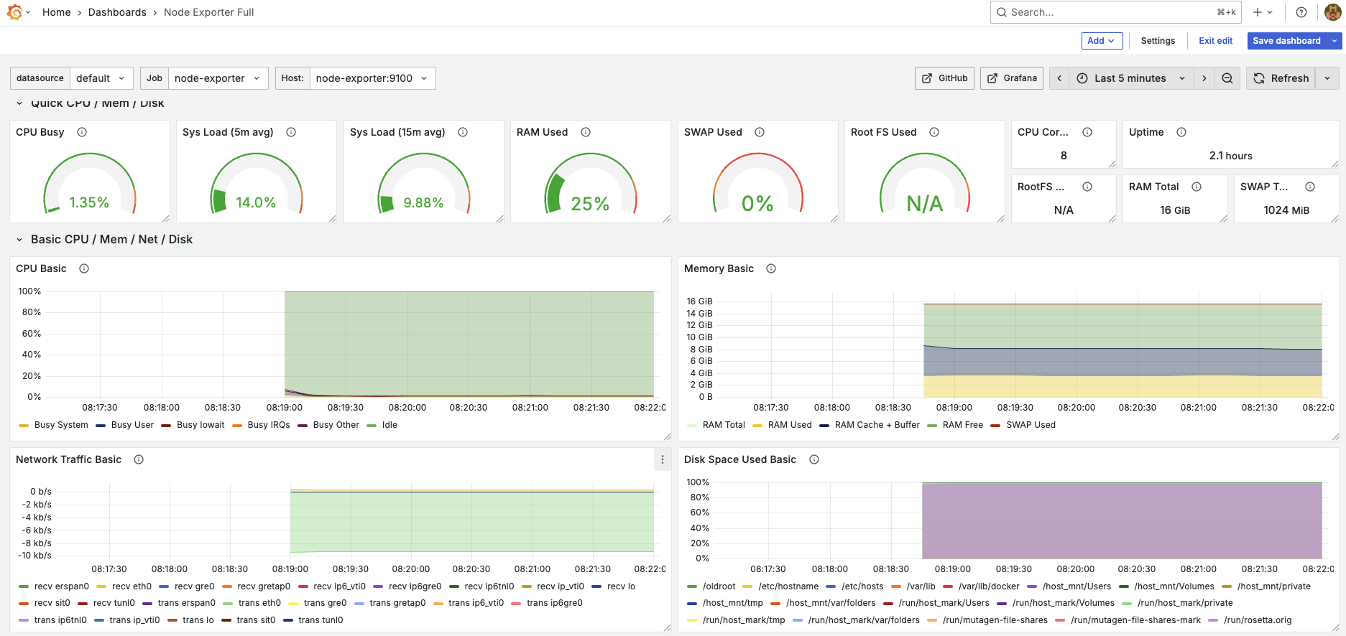Collapse the Basic CPU / Mem / Net / Disk row
This screenshot has height=636, width=1346.
pos(19,240)
